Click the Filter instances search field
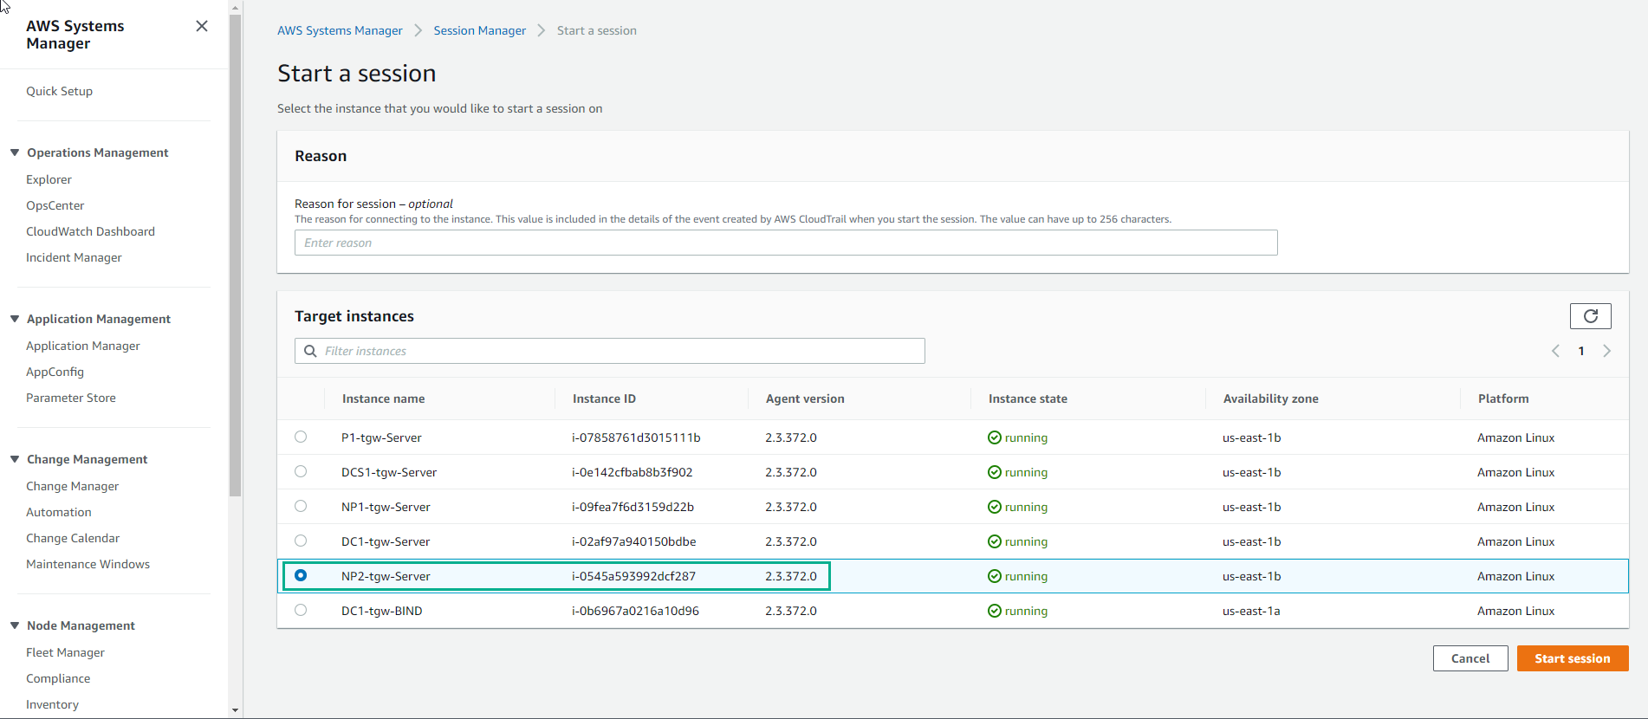The width and height of the screenshot is (1648, 719). (x=610, y=351)
